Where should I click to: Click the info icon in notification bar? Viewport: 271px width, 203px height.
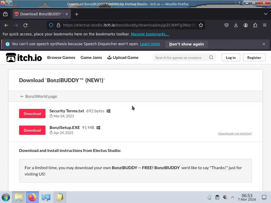[7, 44]
